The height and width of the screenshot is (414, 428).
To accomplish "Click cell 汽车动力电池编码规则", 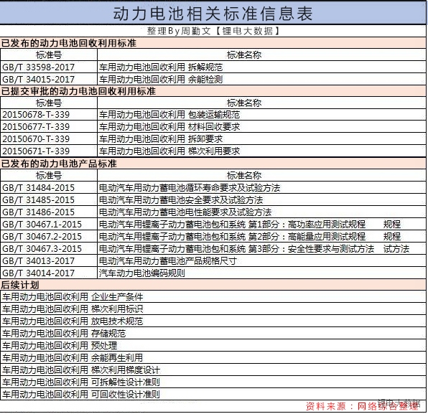I will [x=261, y=273].
